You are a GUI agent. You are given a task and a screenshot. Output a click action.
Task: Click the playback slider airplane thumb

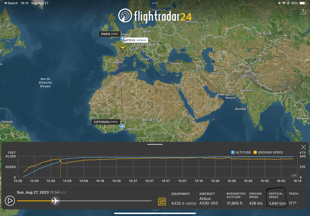pos(55,201)
